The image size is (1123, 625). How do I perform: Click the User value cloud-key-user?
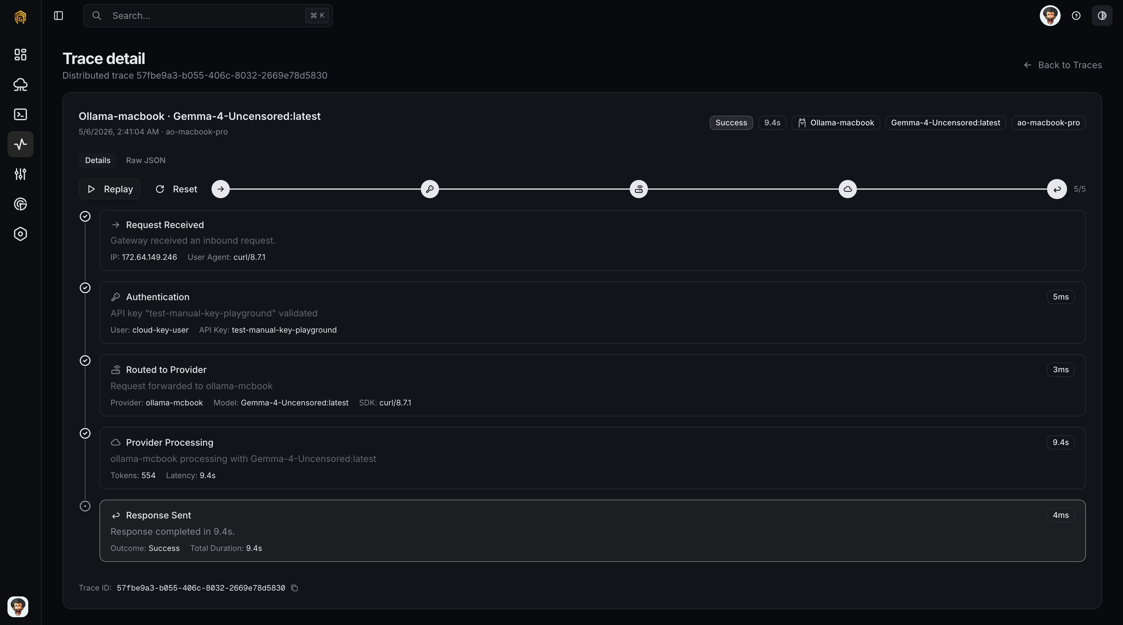click(x=161, y=330)
